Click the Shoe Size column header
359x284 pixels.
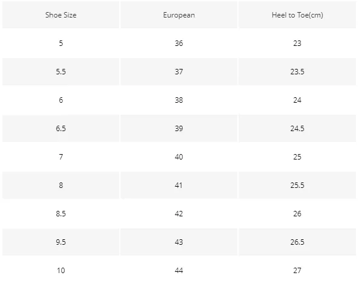coord(61,15)
